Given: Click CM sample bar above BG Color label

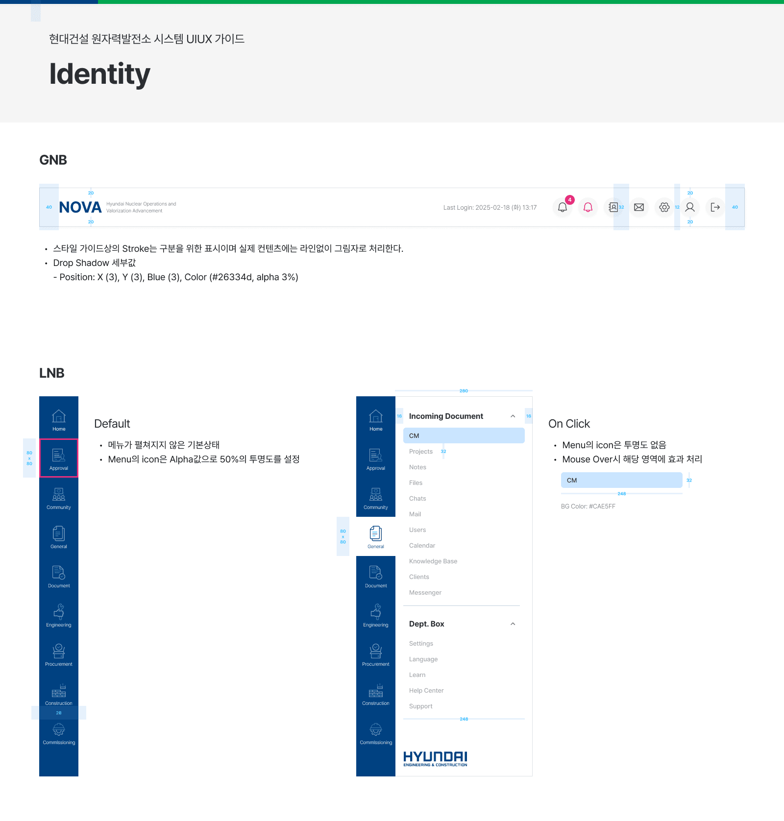Looking at the screenshot, I should tap(621, 480).
